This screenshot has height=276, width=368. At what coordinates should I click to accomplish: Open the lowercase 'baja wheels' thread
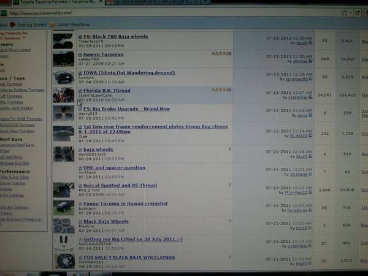pyautogui.click(x=98, y=150)
